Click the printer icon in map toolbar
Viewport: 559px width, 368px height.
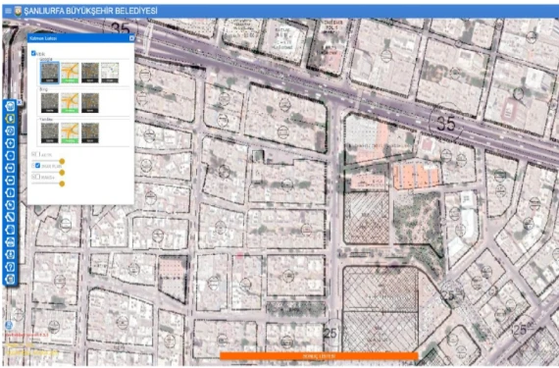click(x=10, y=242)
